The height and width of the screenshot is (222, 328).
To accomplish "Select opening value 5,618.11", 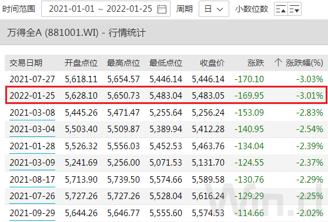I will (x=81, y=79).
